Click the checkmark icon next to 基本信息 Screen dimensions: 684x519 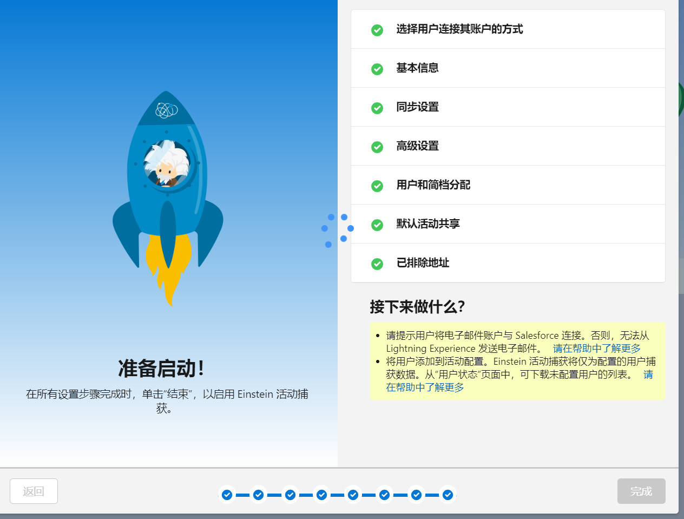377,69
